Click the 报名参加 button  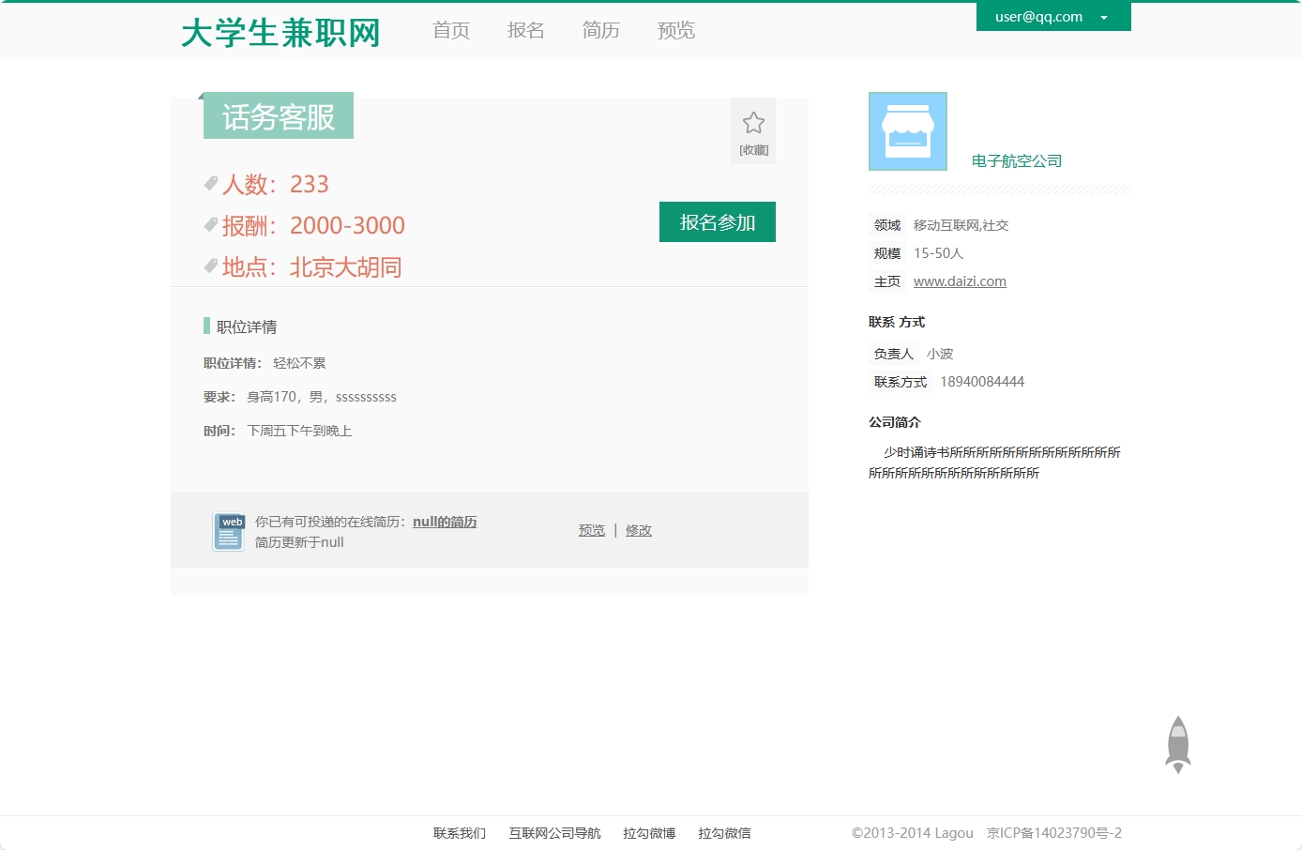pos(717,221)
